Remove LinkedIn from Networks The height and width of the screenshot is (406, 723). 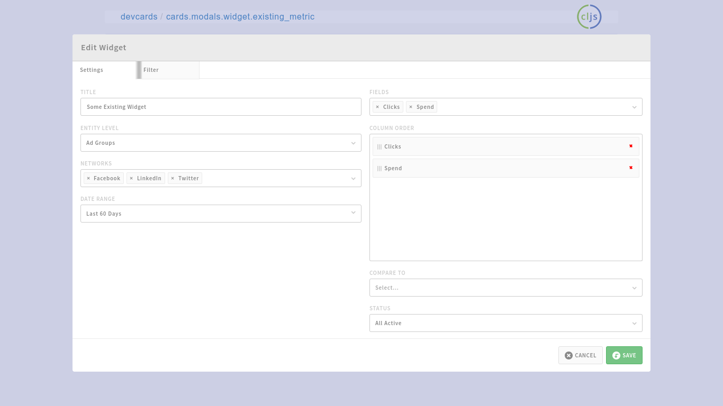(x=131, y=178)
